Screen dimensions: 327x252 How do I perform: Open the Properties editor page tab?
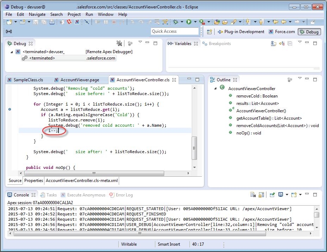click(x=33, y=181)
